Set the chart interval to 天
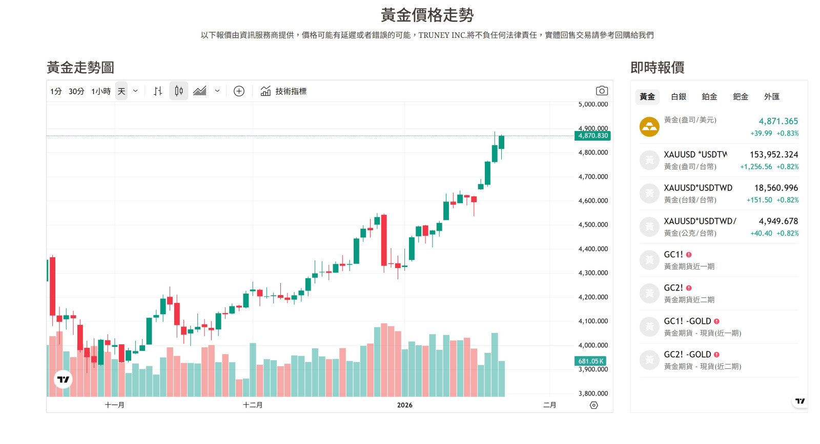Viewport: 820px width, 444px height. [x=121, y=91]
